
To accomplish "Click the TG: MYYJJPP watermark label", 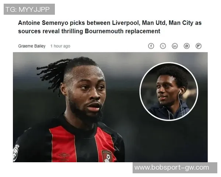I will (29, 9).
